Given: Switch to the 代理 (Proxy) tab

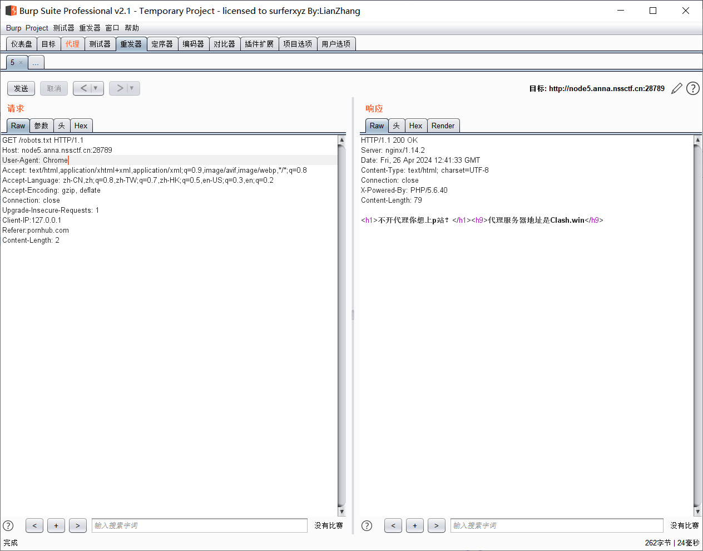Looking at the screenshot, I should click(72, 44).
